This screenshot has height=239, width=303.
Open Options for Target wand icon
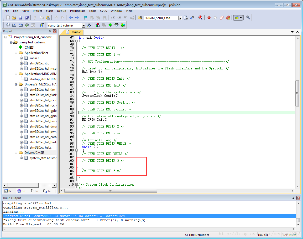pos(89,25)
